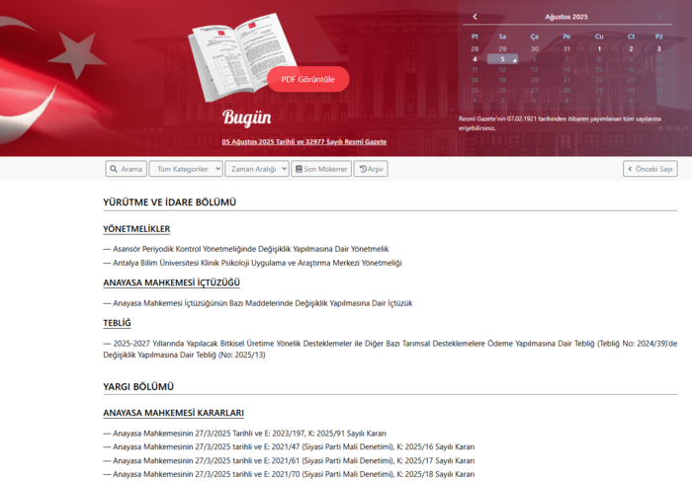The image size is (692, 481).
Task: Select August 1 in calendar
Action: click(599, 49)
